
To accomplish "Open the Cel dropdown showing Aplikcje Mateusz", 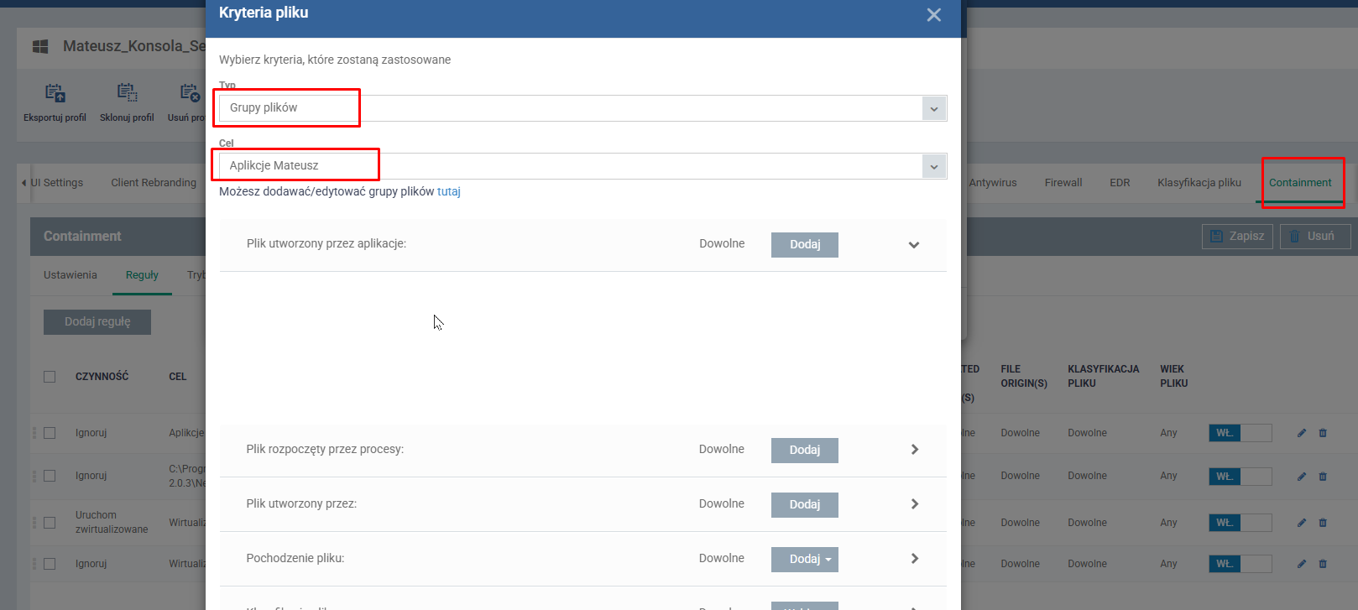I will [x=582, y=166].
